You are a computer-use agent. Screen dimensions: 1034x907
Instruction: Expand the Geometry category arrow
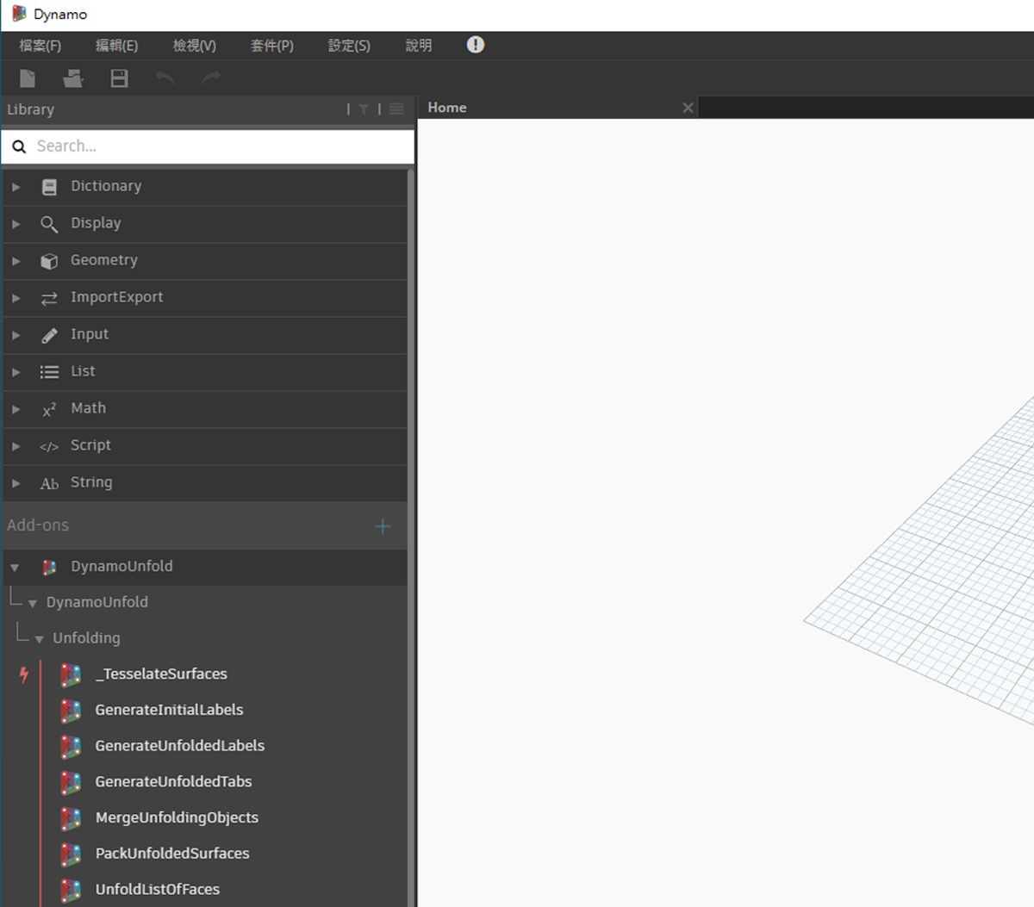[x=16, y=261]
